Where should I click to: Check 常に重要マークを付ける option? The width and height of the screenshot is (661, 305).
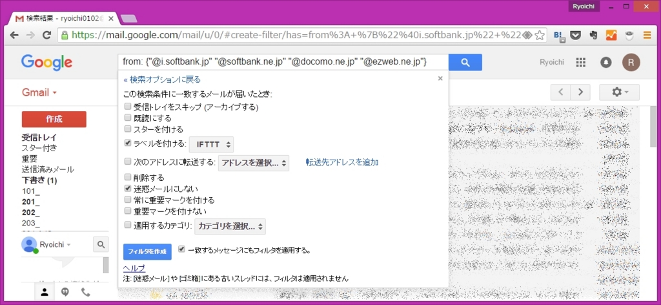(128, 199)
